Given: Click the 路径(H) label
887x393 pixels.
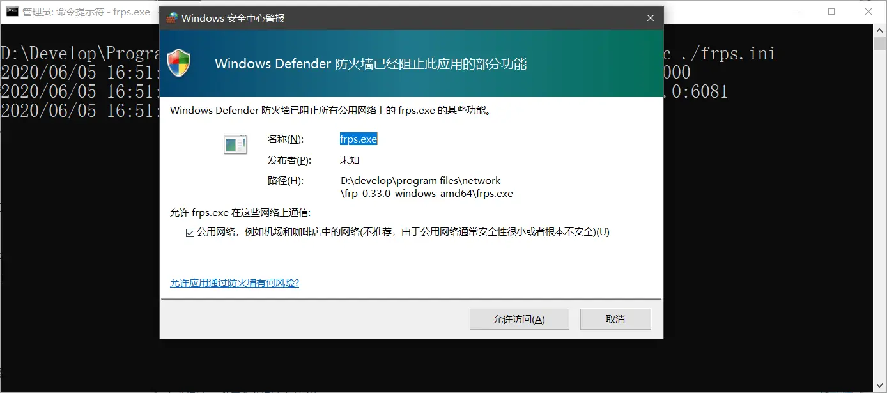Looking at the screenshot, I should point(286,180).
